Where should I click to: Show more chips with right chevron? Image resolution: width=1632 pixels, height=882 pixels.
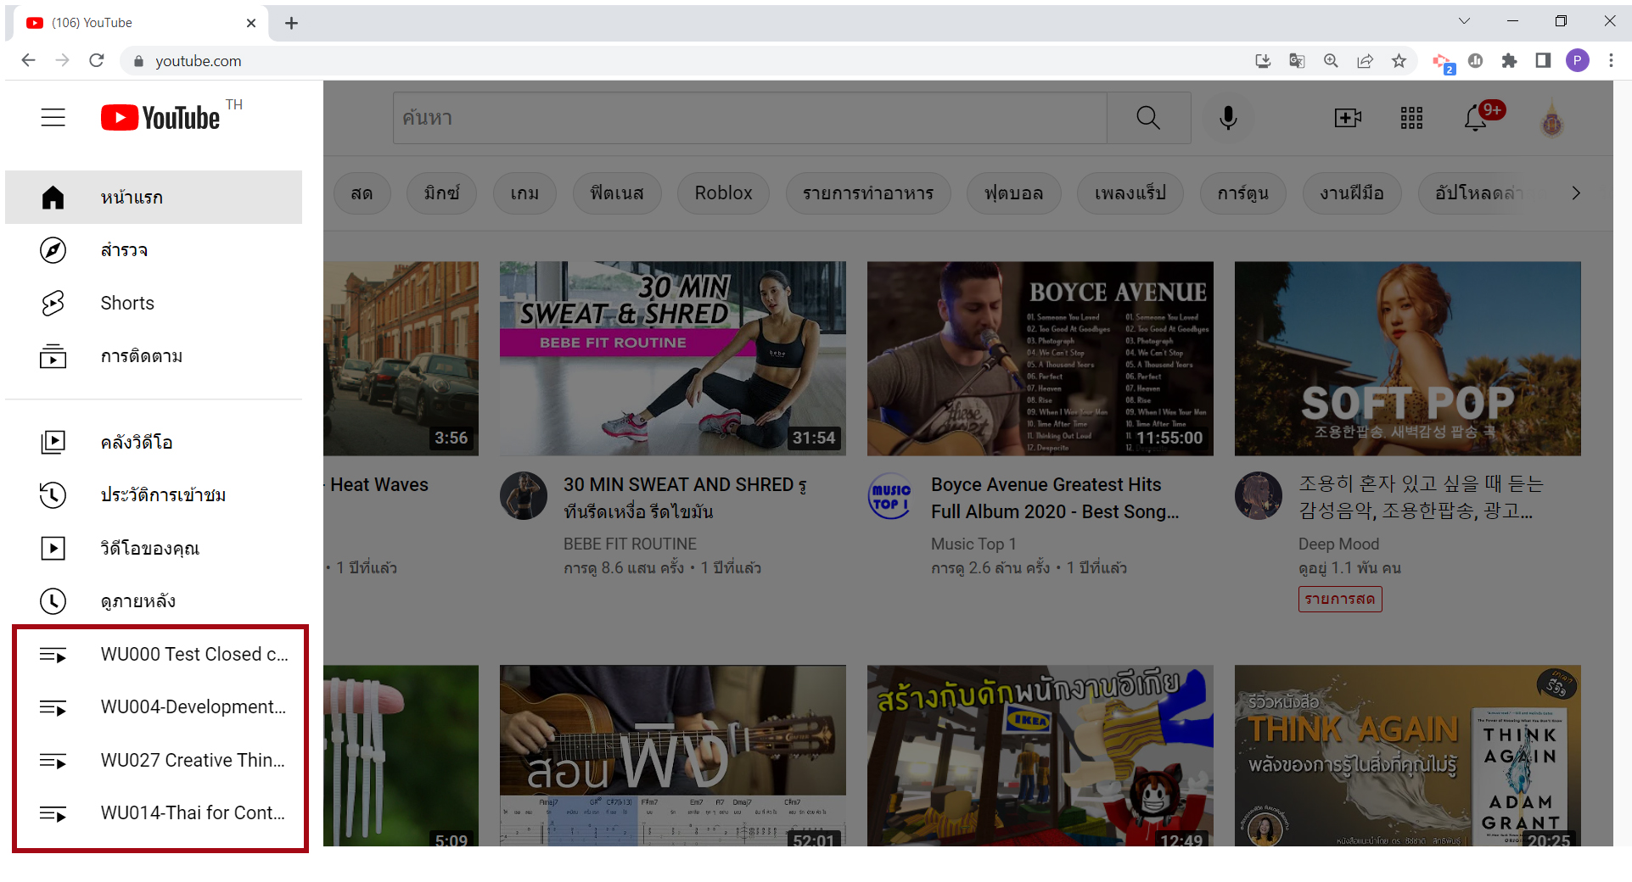tap(1576, 193)
